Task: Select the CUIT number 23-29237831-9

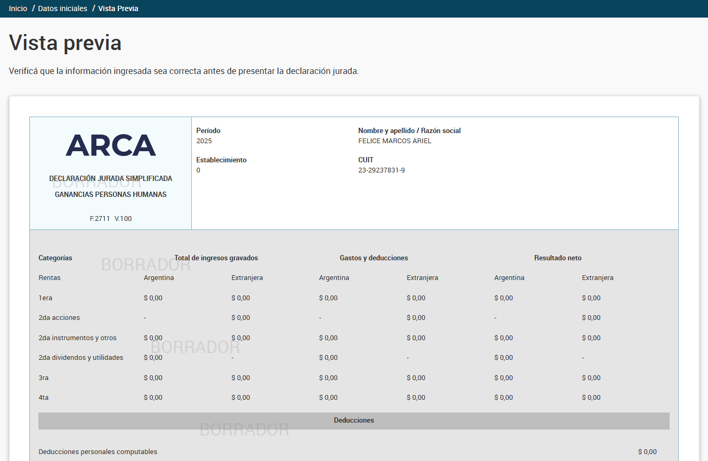Action: (381, 170)
